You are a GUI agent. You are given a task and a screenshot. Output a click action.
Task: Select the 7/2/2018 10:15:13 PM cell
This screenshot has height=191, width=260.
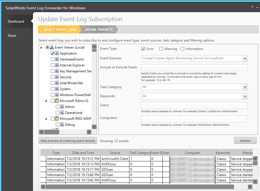pyautogui.click(x=83, y=164)
